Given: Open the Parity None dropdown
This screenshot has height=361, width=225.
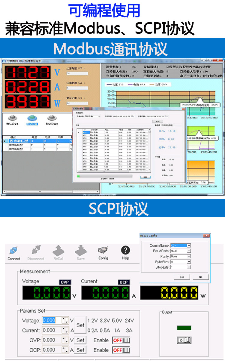Looking at the screenshot, I should tap(181, 256).
